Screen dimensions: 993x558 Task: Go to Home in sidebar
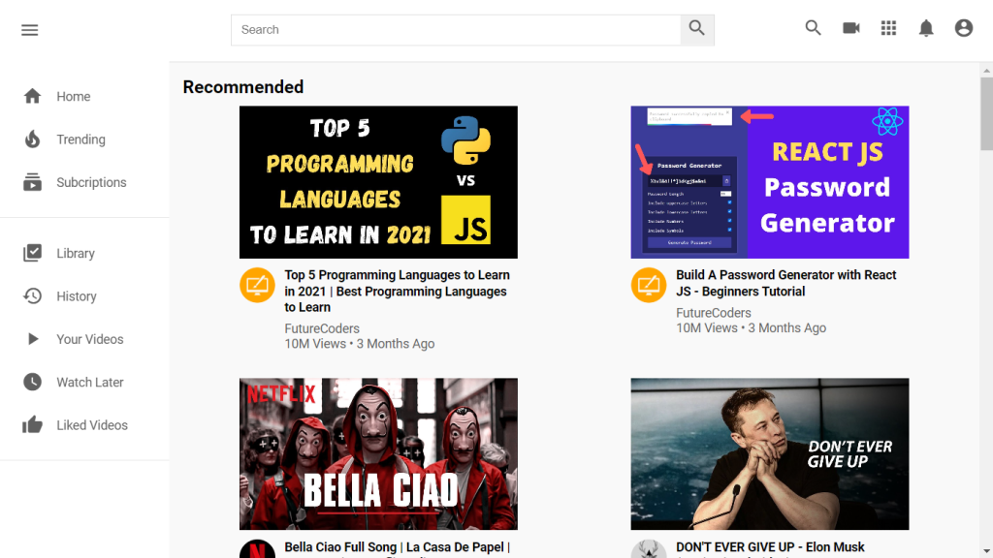(x=73, y=96)
